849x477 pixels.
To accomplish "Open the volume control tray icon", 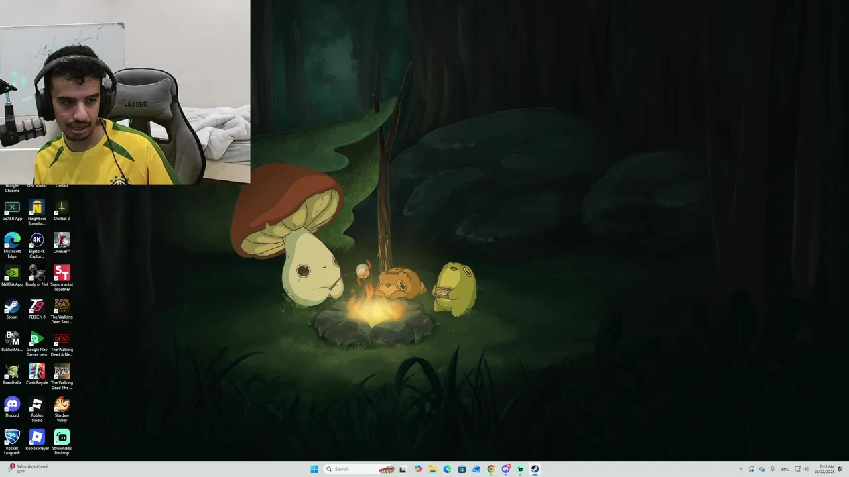I will coord(806,469).
